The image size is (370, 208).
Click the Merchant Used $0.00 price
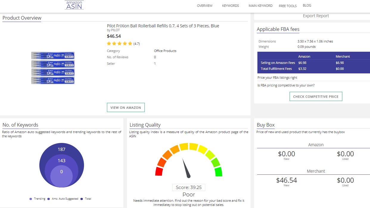pos(345,180)
